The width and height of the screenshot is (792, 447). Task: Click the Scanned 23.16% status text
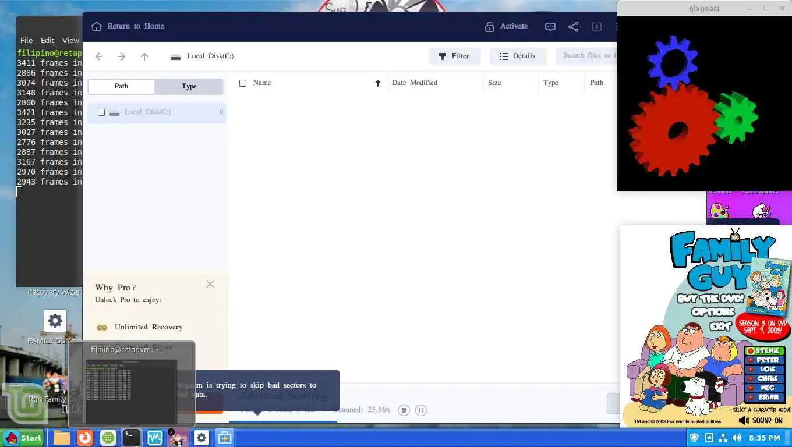(x=362, y=410)
